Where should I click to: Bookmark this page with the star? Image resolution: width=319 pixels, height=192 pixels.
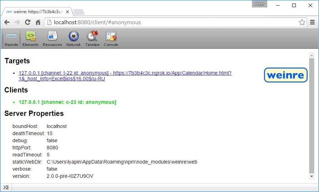click(302, 22)
